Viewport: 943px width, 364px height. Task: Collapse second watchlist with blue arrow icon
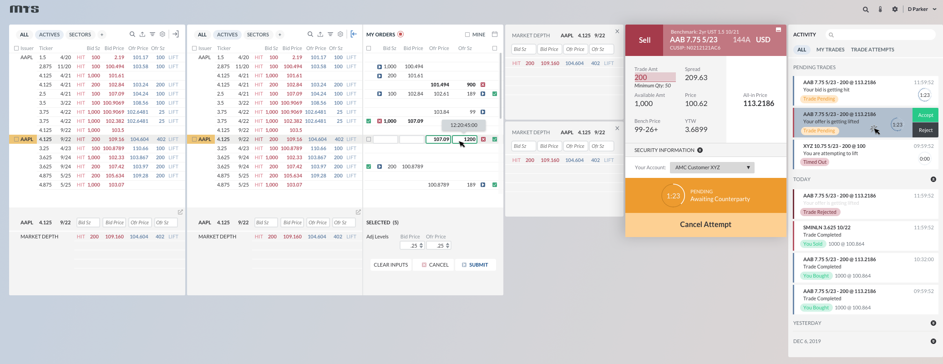(354, 34)
